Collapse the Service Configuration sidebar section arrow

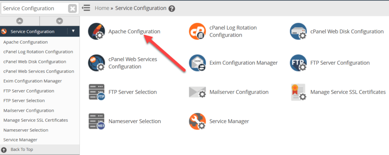(73, 31)
